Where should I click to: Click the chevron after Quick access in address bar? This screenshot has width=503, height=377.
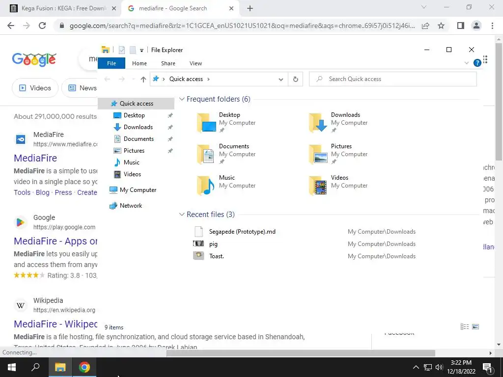pos(208,79)
